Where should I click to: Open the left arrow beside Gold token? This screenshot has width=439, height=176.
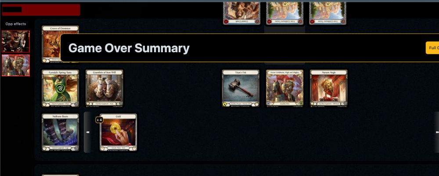coord(87,132)
